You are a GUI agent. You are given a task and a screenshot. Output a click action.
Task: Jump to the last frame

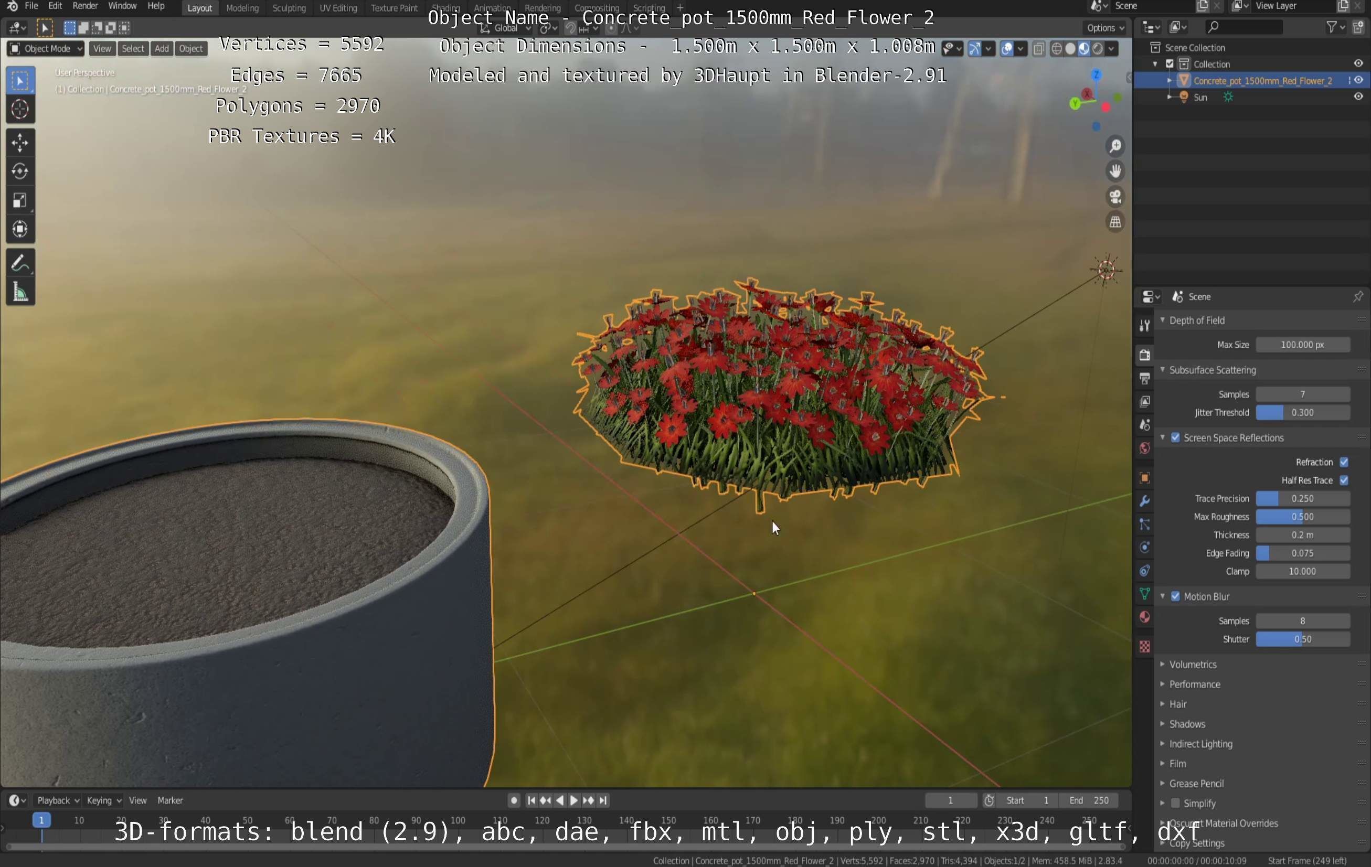(603, 800)
